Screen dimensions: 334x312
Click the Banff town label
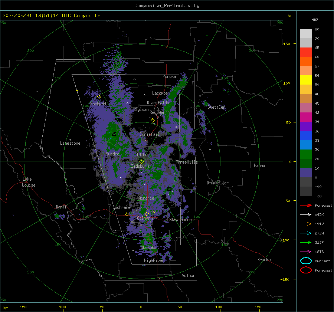[61, 207]
